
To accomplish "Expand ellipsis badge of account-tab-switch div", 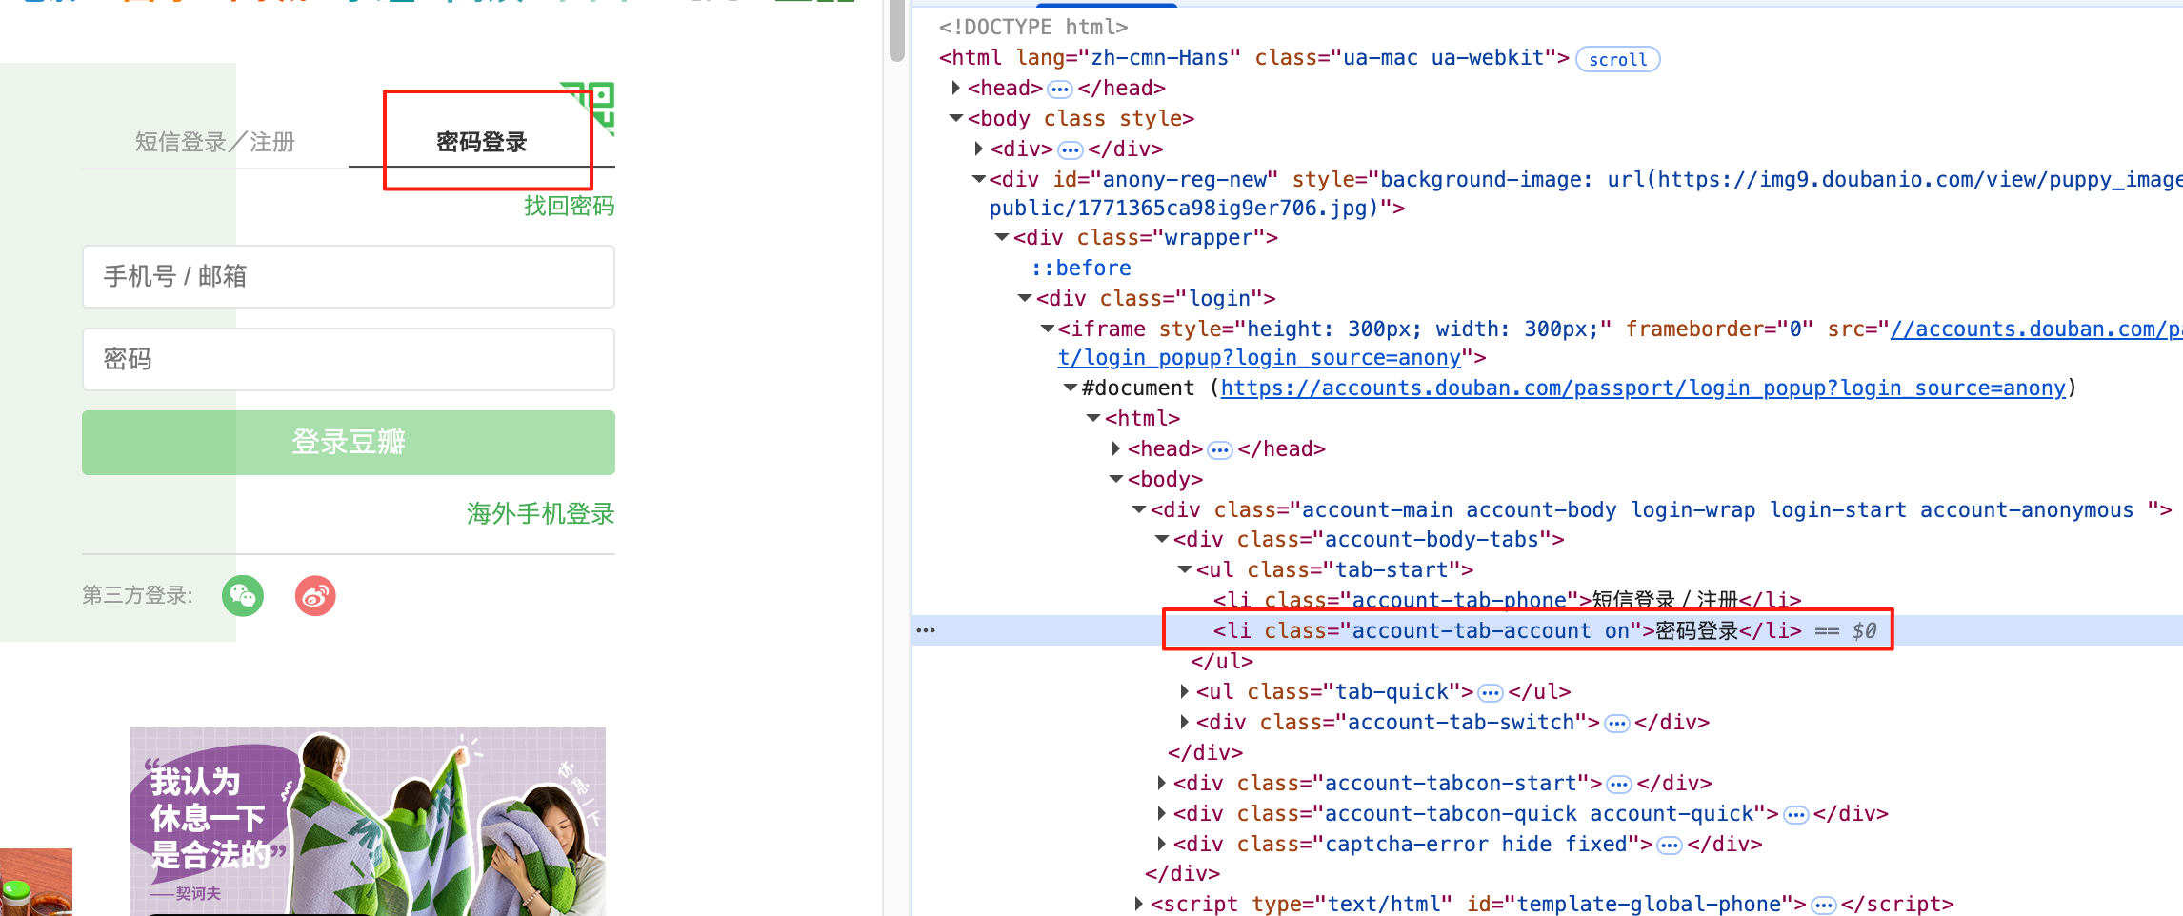I will (1617, 724).
